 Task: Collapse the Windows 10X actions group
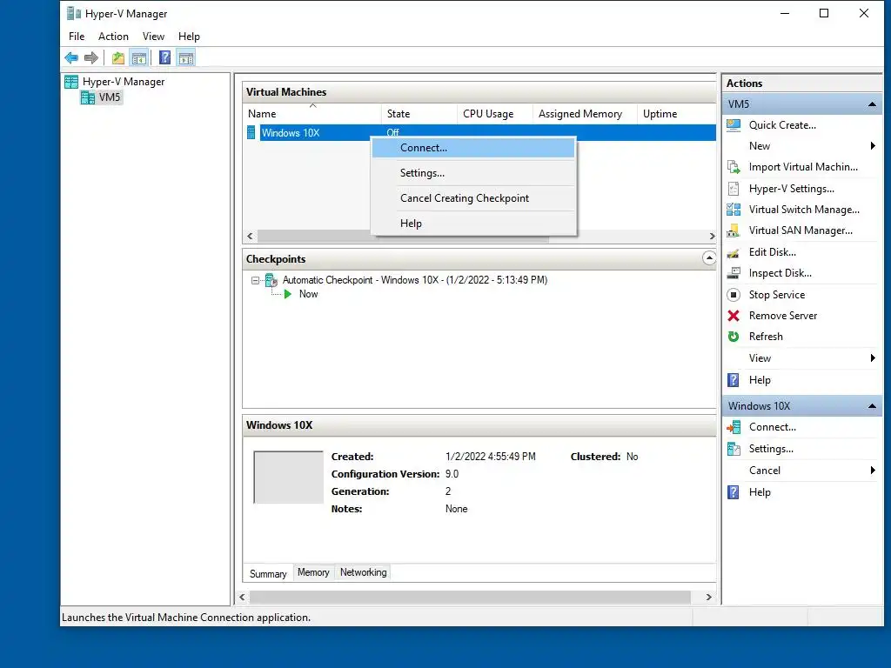[x=872, y=406]
